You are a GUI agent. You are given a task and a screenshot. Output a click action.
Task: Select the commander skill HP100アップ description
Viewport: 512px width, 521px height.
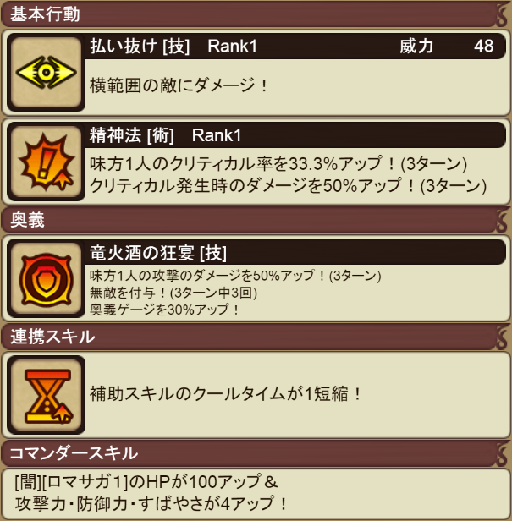[151, 492]
